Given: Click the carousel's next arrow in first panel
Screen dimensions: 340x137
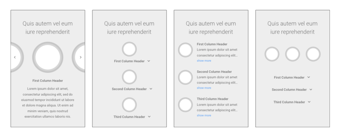Looking at the screenshot, I should (x=81, y=57).
